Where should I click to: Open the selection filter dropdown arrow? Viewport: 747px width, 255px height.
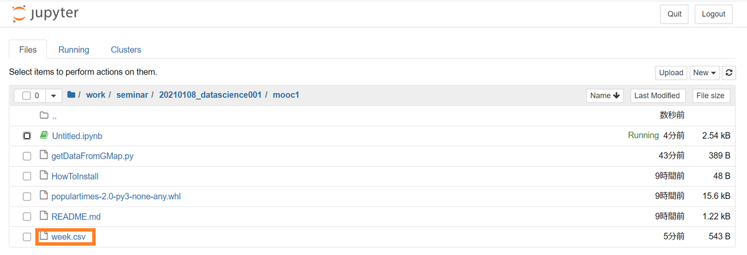tap(53, 96)
